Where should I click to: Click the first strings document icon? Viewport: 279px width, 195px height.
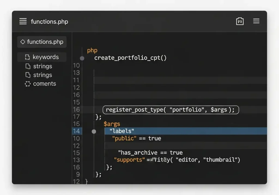(28, 66)
